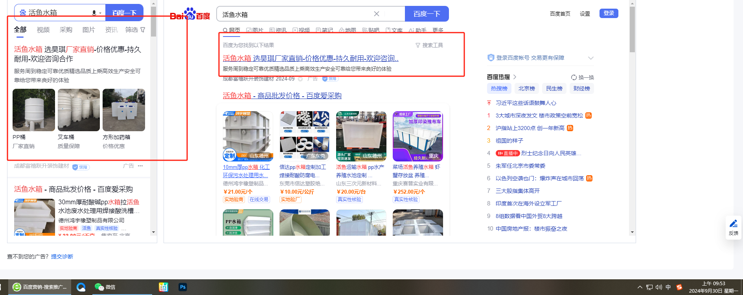Click the shield icon beside 登录百度帐号
The width and height of the screenshot is (743, 295).
click(491, 58)
